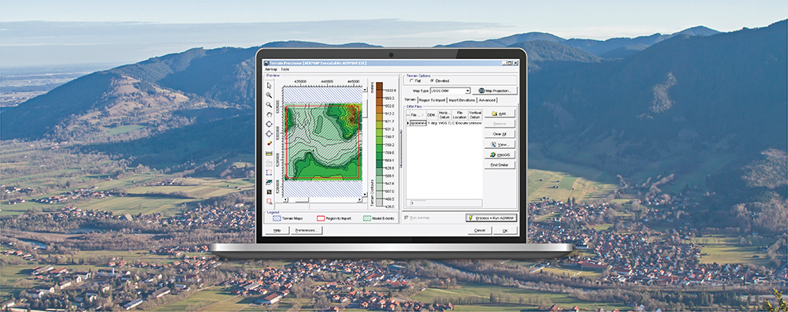The image size is (788, 312).
Task: Click the globe Map Projection button
Action: (x=495, y=91)
